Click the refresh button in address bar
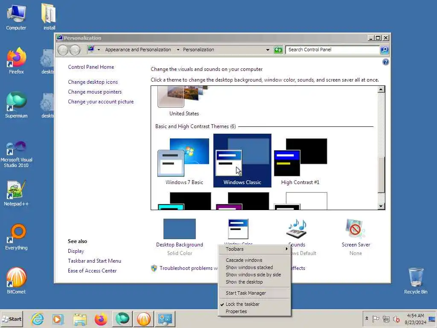The height and width of the screenshot is (328, 437). pyautogui.click(x=278, y=50)
